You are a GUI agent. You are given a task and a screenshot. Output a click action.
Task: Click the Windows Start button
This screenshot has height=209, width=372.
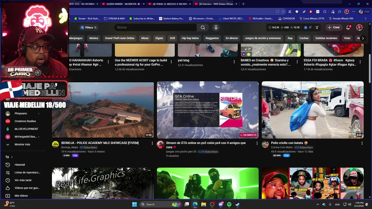coord(135,204)
